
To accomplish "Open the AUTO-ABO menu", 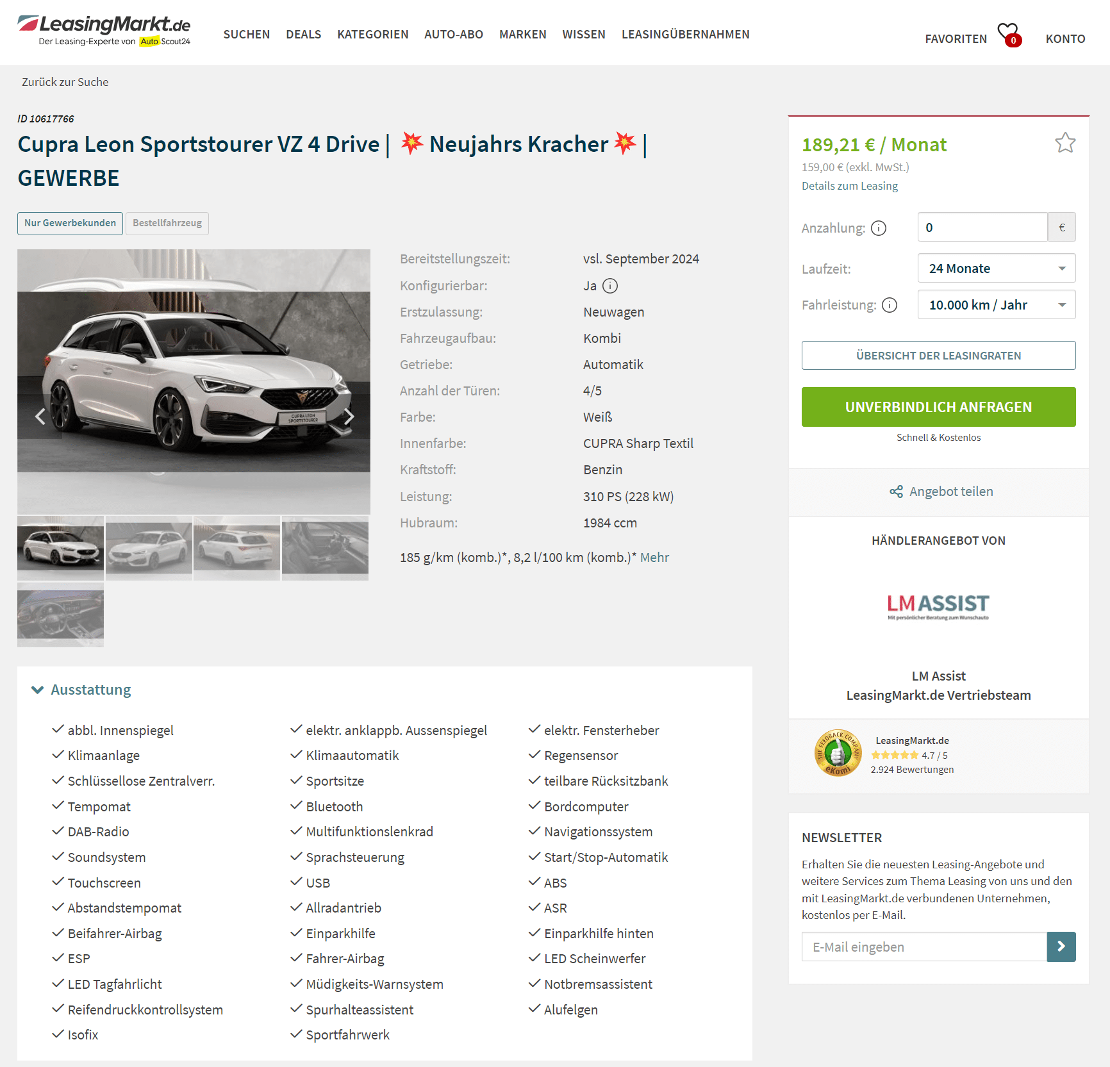I will [454, 35].
